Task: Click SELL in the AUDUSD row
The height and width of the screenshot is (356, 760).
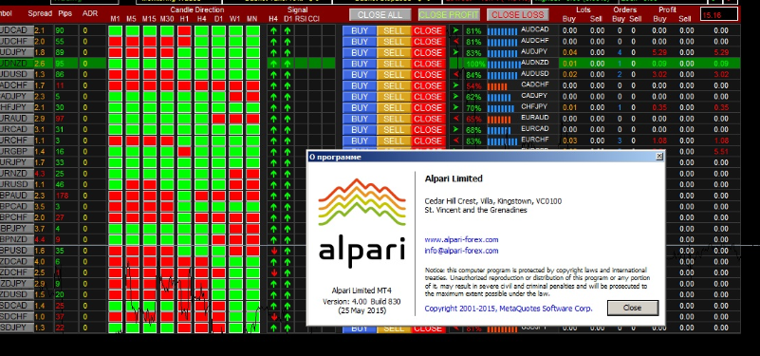Action: (x=394, y=75)
